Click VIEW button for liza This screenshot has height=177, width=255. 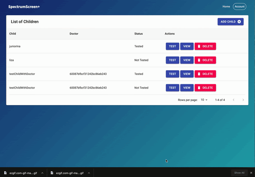pyautogui.click(x=187, y=60)
